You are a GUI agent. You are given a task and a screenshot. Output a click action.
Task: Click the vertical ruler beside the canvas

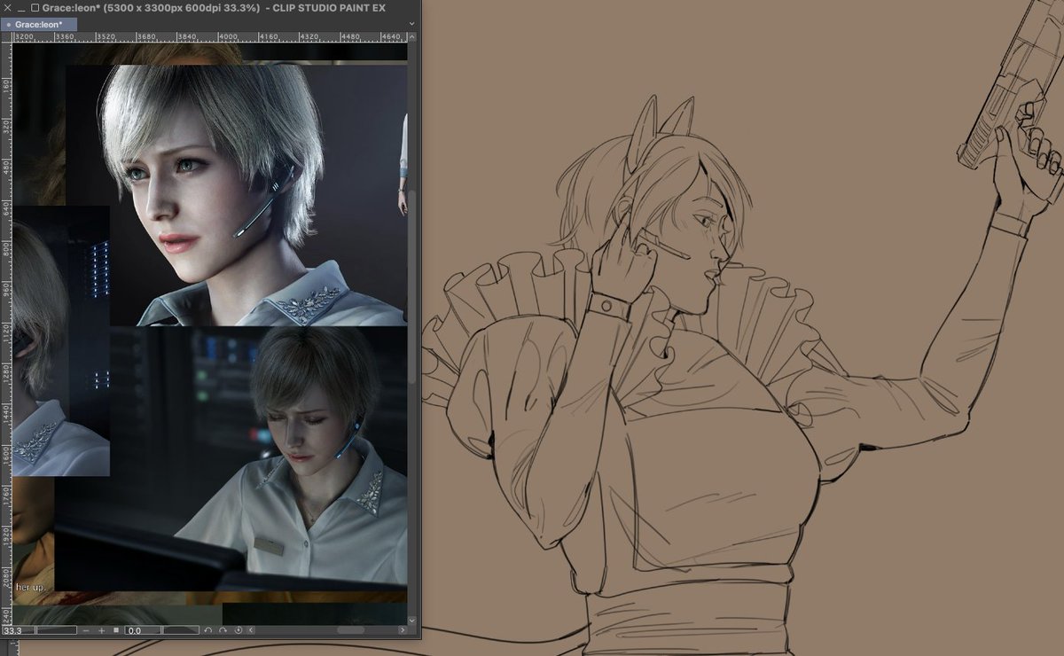coord(6,332)
